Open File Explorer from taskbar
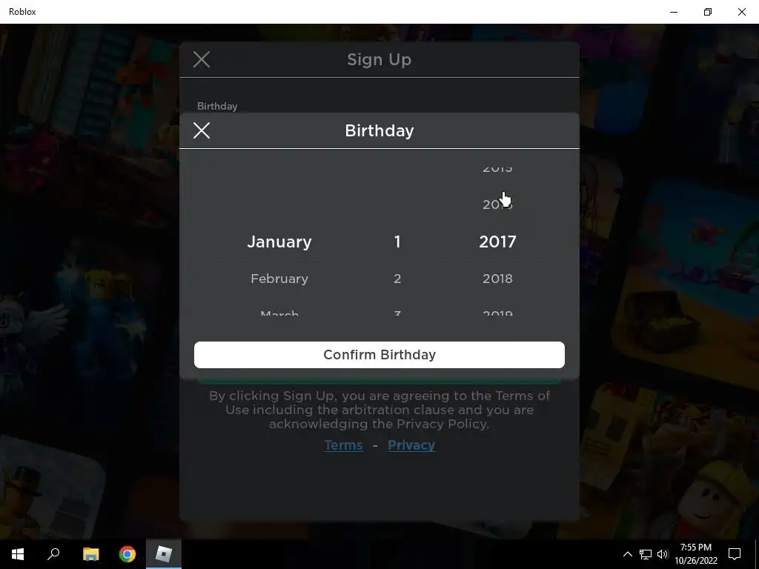 coord(90,554)
